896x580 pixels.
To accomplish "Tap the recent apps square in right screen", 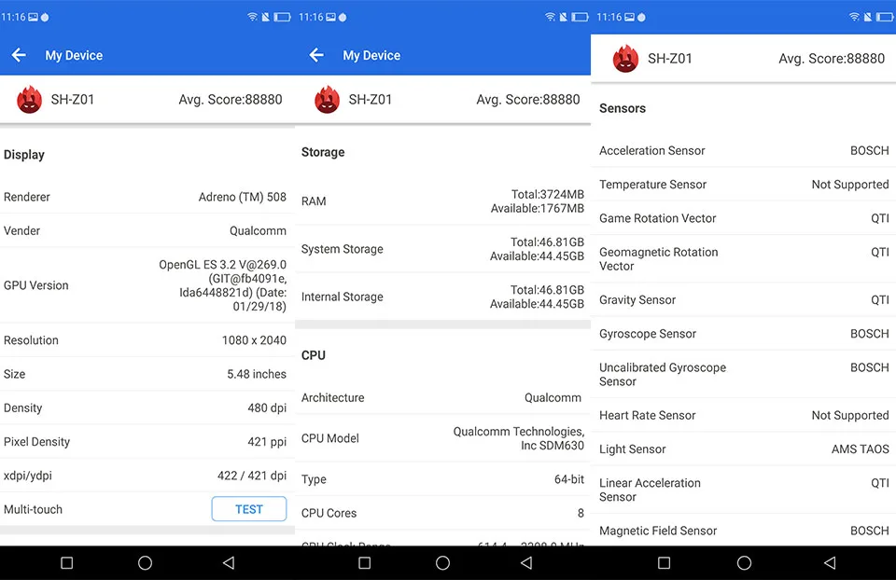I will (x=664, y=563).
